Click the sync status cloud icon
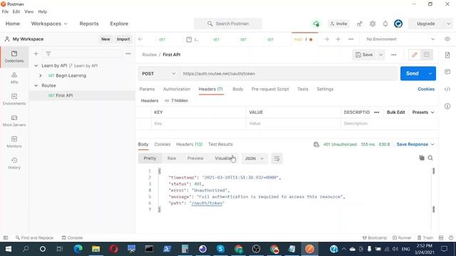This screenshot has width=456, height=256. point(316,23)
